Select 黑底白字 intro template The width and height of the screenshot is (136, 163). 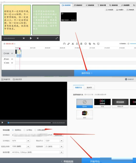point(120,103)
